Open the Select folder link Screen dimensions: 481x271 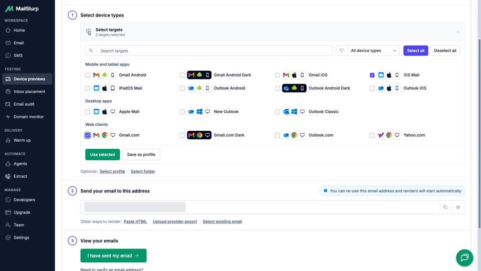pos(143,172)
